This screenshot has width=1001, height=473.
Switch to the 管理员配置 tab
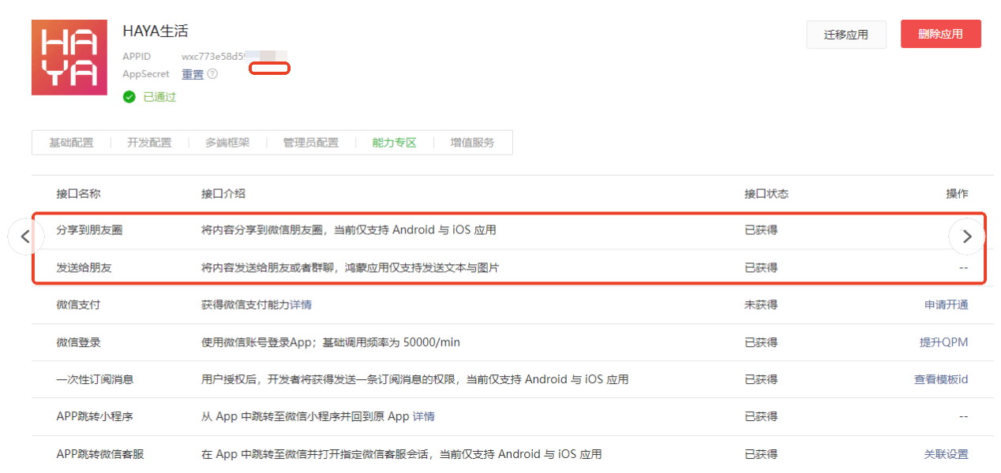coord(311,143)
